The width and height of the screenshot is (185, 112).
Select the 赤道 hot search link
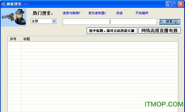119,13
